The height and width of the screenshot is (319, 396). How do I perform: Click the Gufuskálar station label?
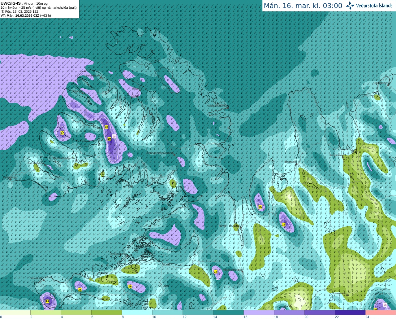(36, 278)
